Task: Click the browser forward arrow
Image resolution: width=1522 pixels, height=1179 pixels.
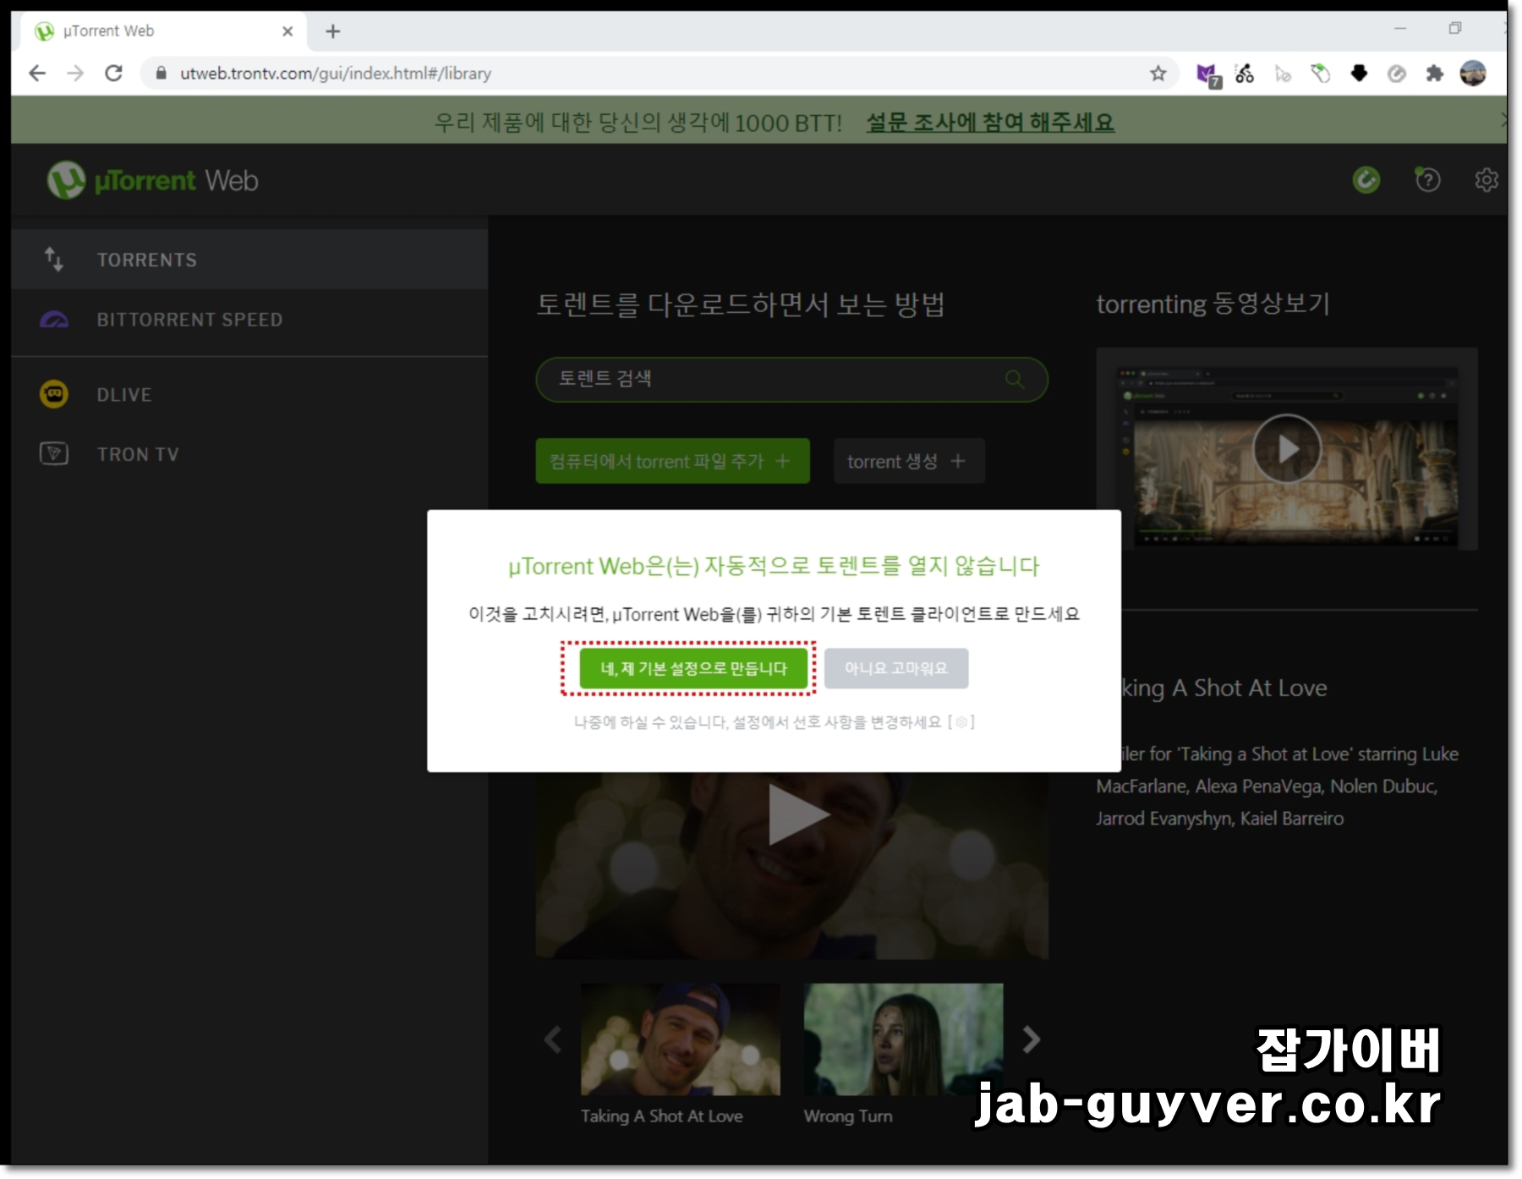Action: tap(75, 74)
